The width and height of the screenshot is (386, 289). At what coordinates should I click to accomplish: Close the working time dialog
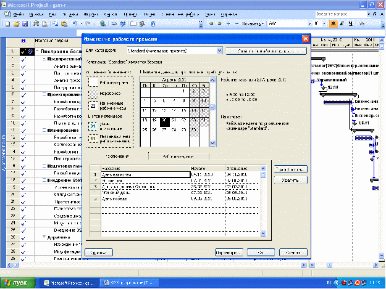[x=306, y=39]
